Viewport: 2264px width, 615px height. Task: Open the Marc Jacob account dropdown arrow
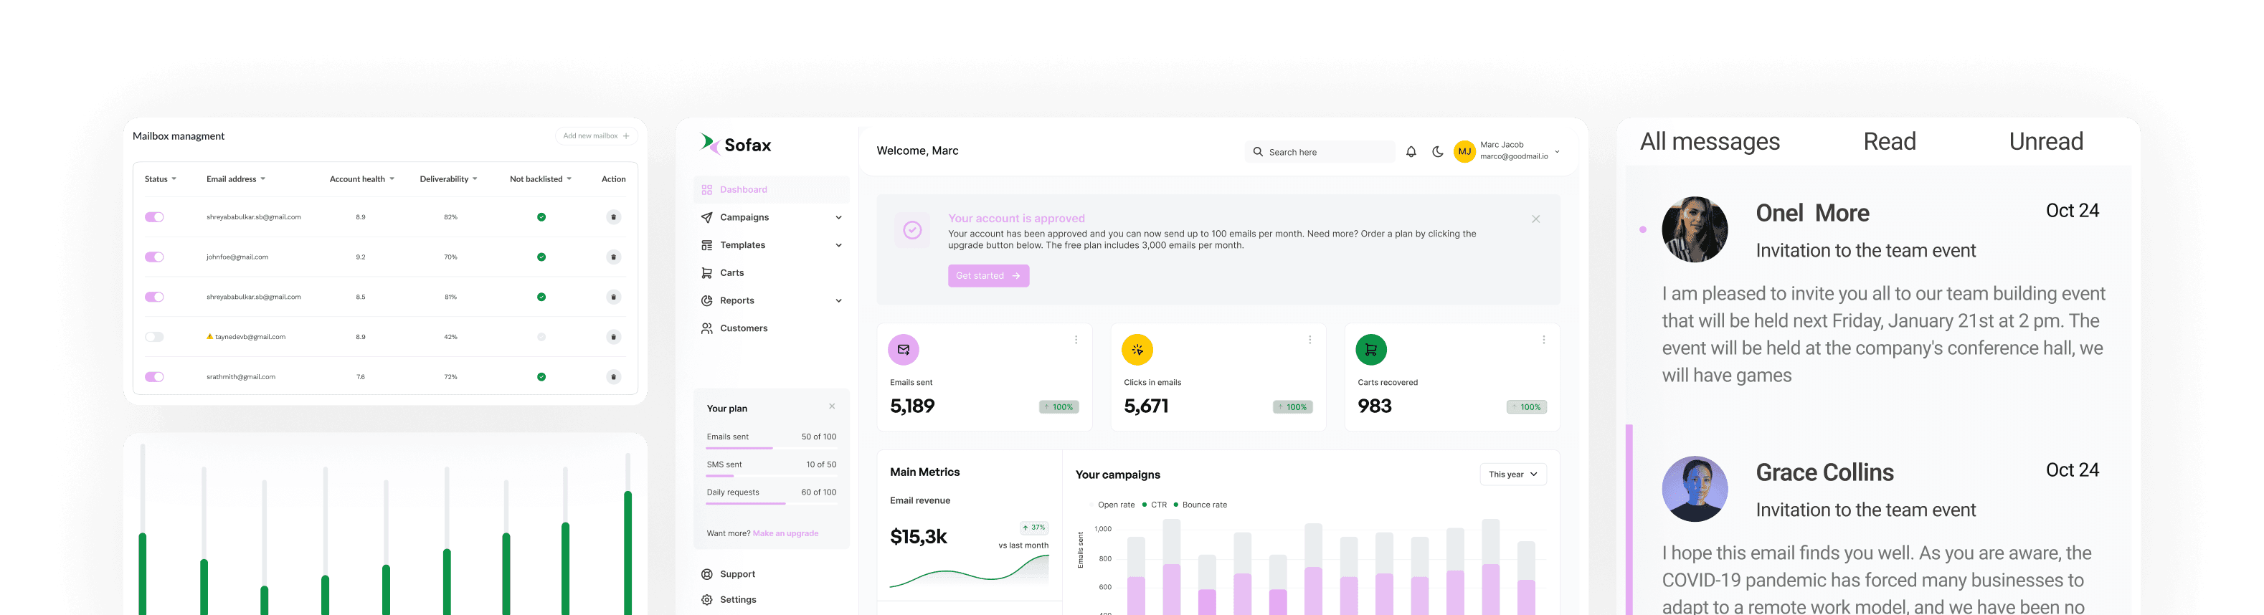click(x=1558, y=151)
